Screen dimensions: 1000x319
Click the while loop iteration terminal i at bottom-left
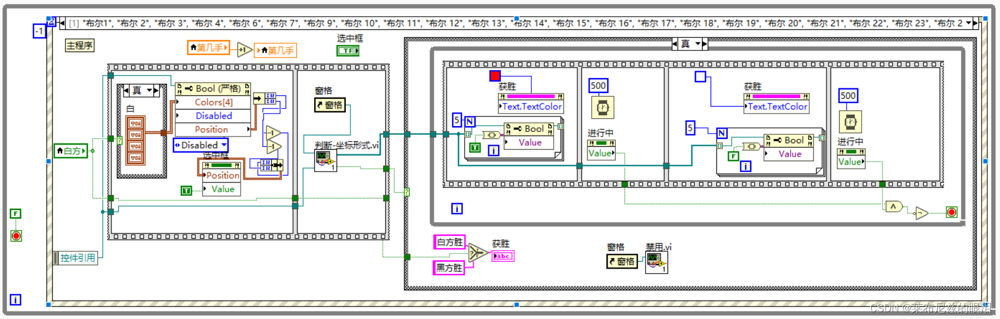tap(16, 299)
